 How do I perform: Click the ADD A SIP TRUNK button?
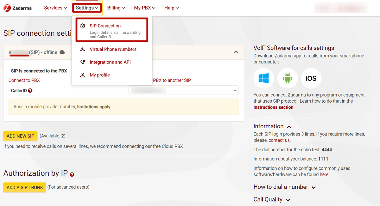click(x=25, y=187)
